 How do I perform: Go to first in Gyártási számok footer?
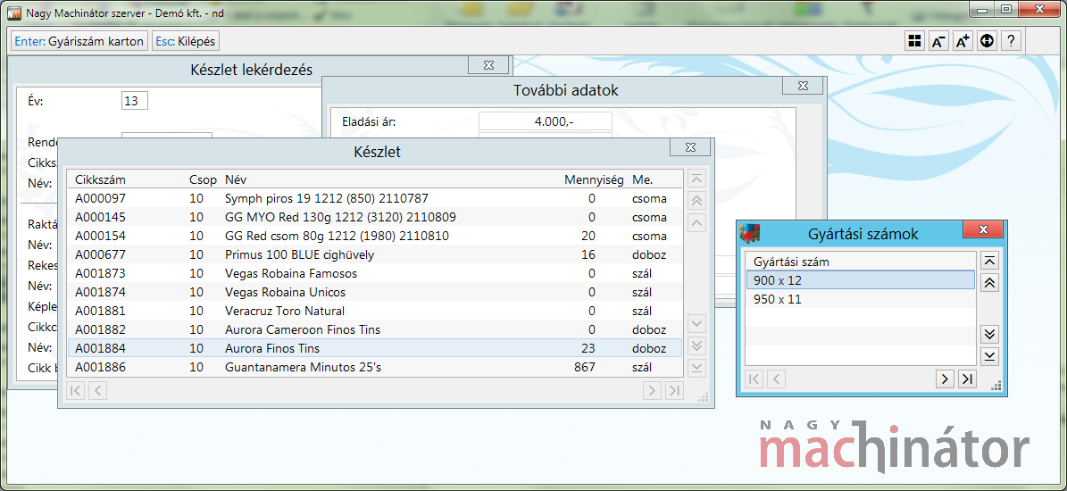(x=754, y=379)
